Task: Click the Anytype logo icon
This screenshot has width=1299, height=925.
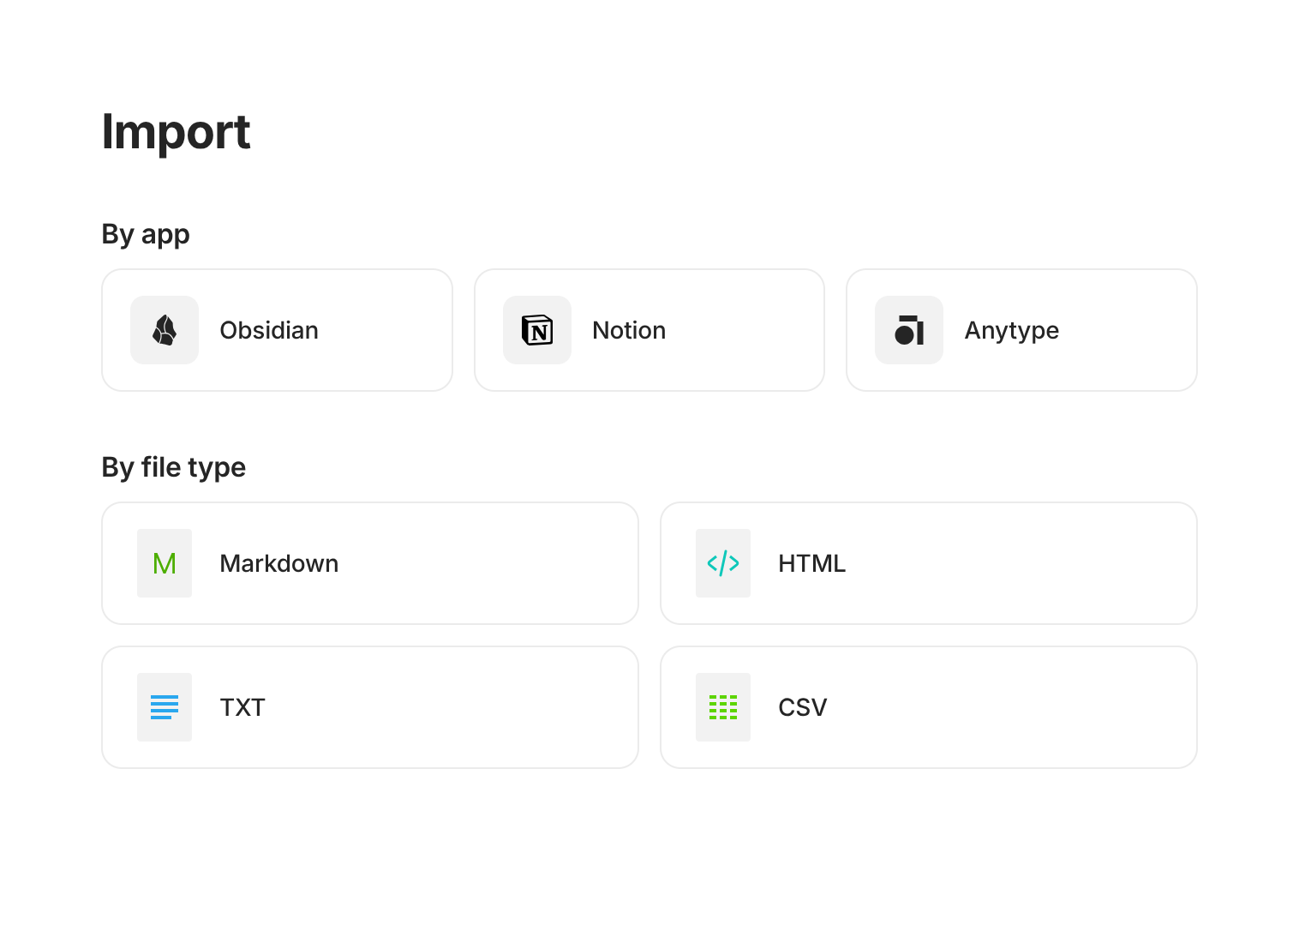Action: coord(909,330)
